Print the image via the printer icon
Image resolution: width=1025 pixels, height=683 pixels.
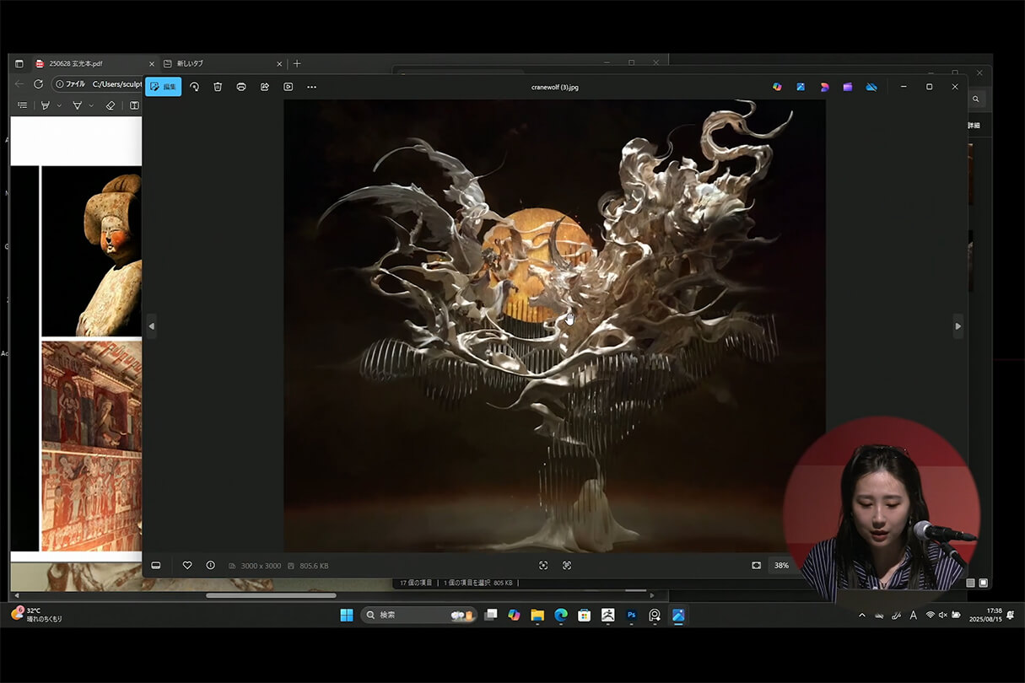coord(241,87)
